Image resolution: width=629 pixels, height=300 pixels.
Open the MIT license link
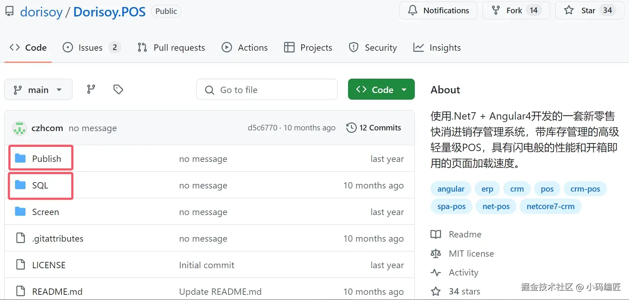(x=462, y=253)
